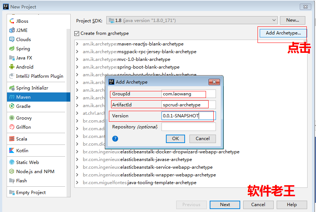Choose the Static Web globe icon

tap(12, 162)
